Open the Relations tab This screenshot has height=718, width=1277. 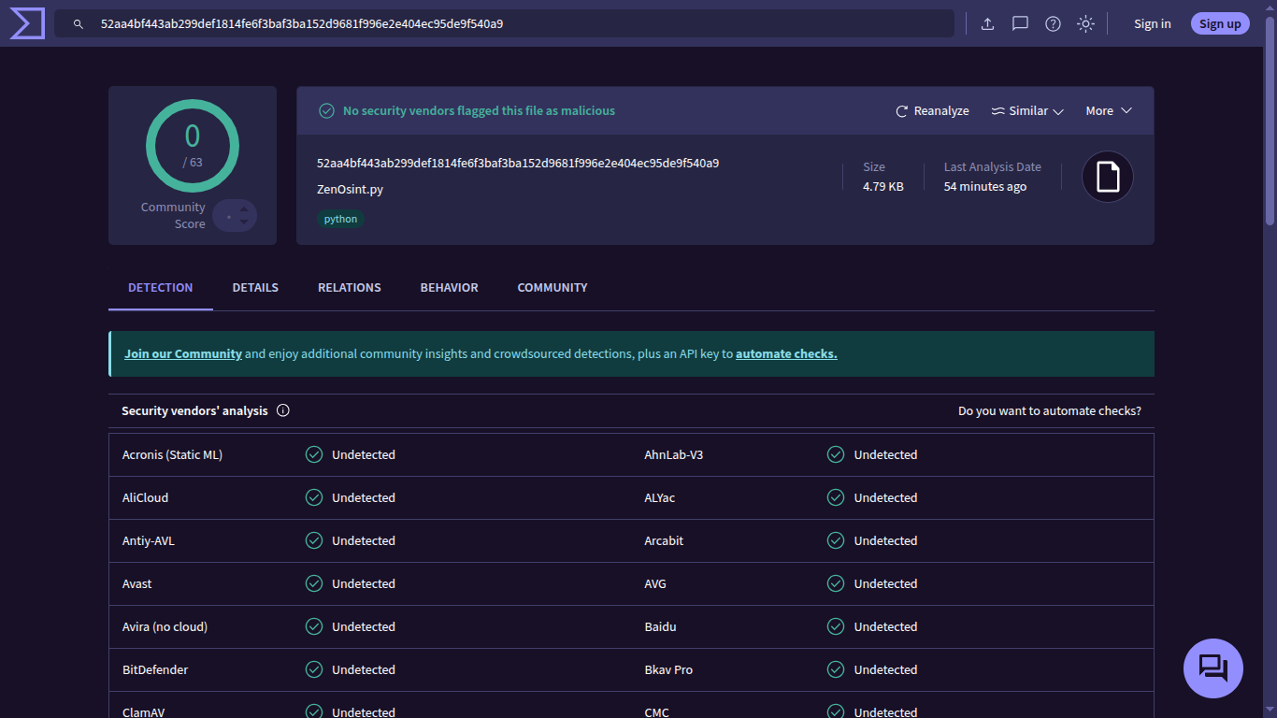pyautogui.click(x=350, y=288)
